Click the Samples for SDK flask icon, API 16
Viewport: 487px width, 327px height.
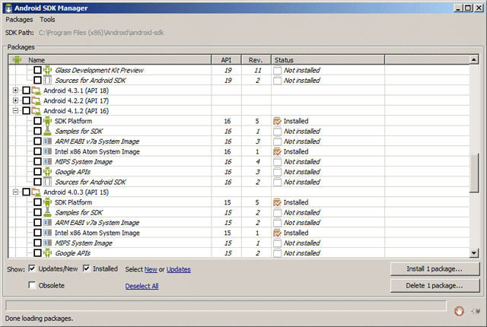coord(47,132)
